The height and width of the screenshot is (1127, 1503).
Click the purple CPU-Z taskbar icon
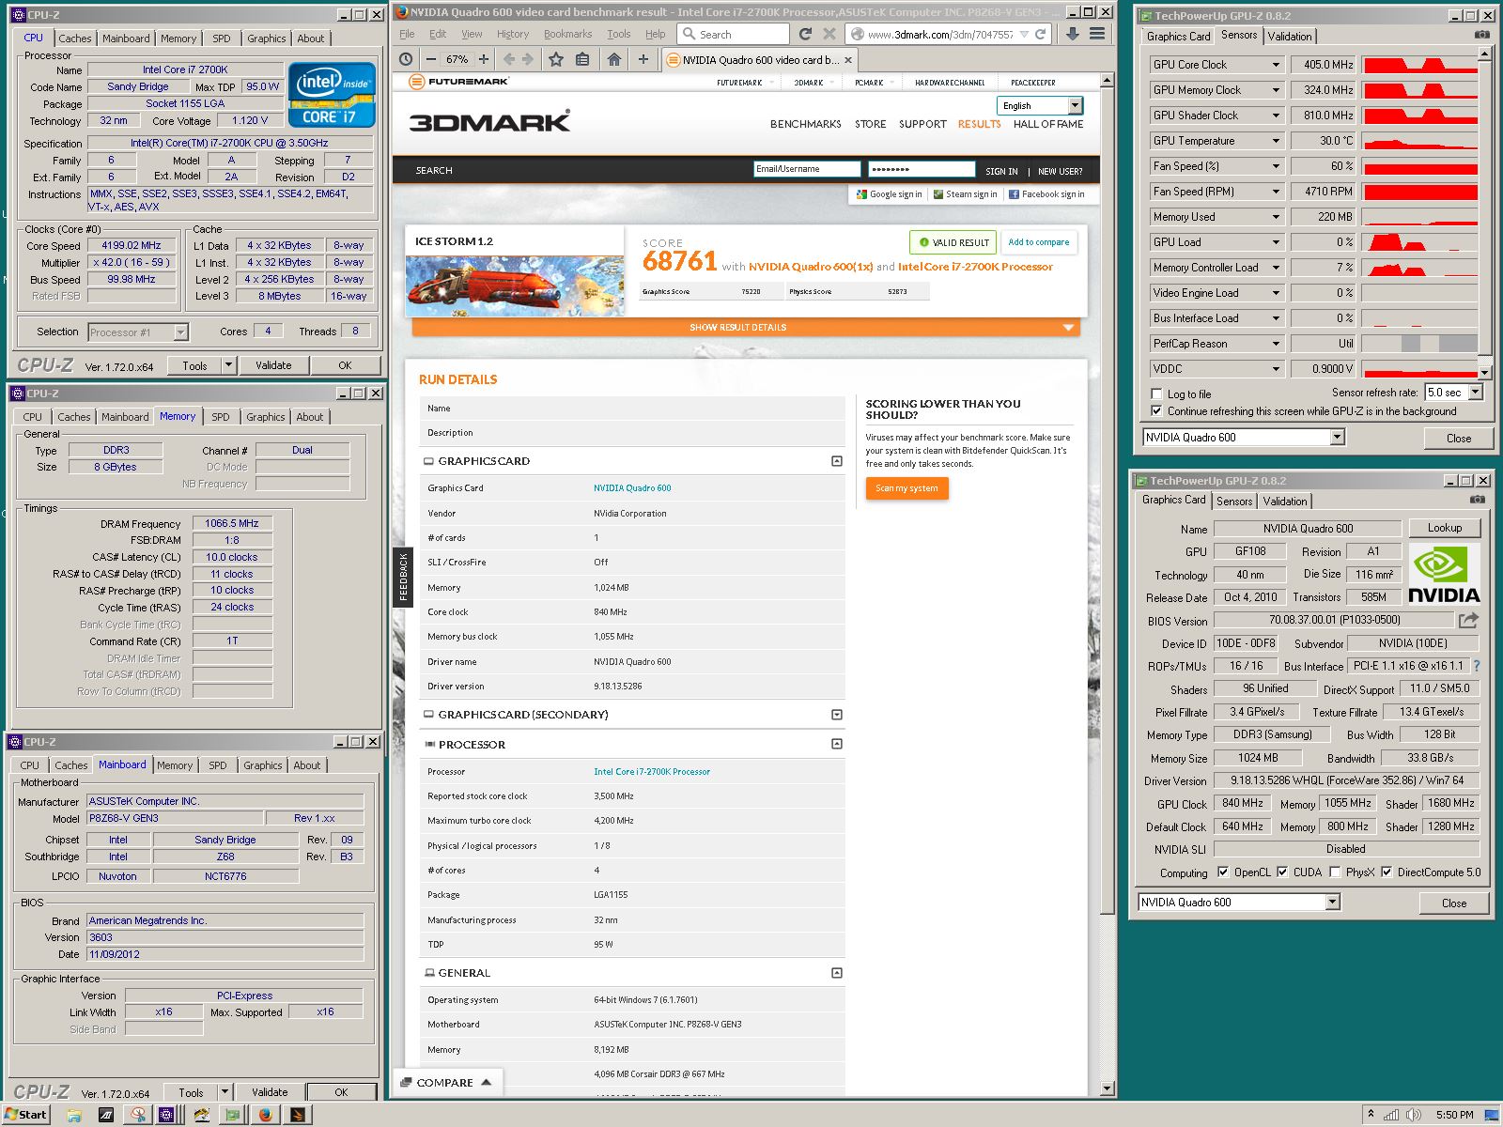click(x=166, y=1115)
